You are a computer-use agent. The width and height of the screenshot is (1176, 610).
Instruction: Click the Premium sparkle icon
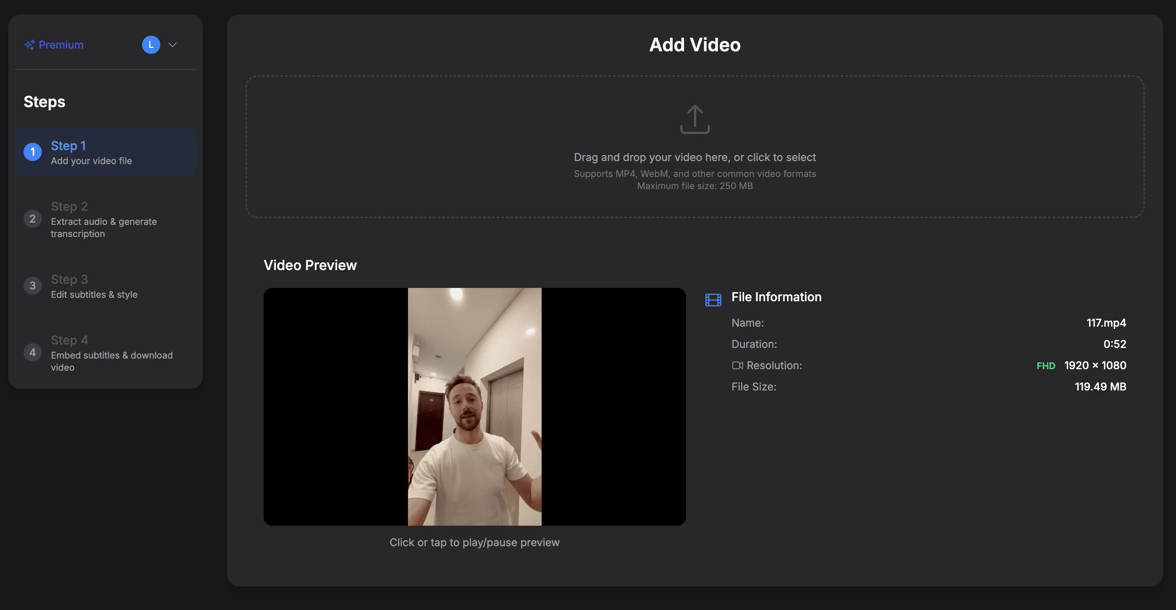pos(30,45)
